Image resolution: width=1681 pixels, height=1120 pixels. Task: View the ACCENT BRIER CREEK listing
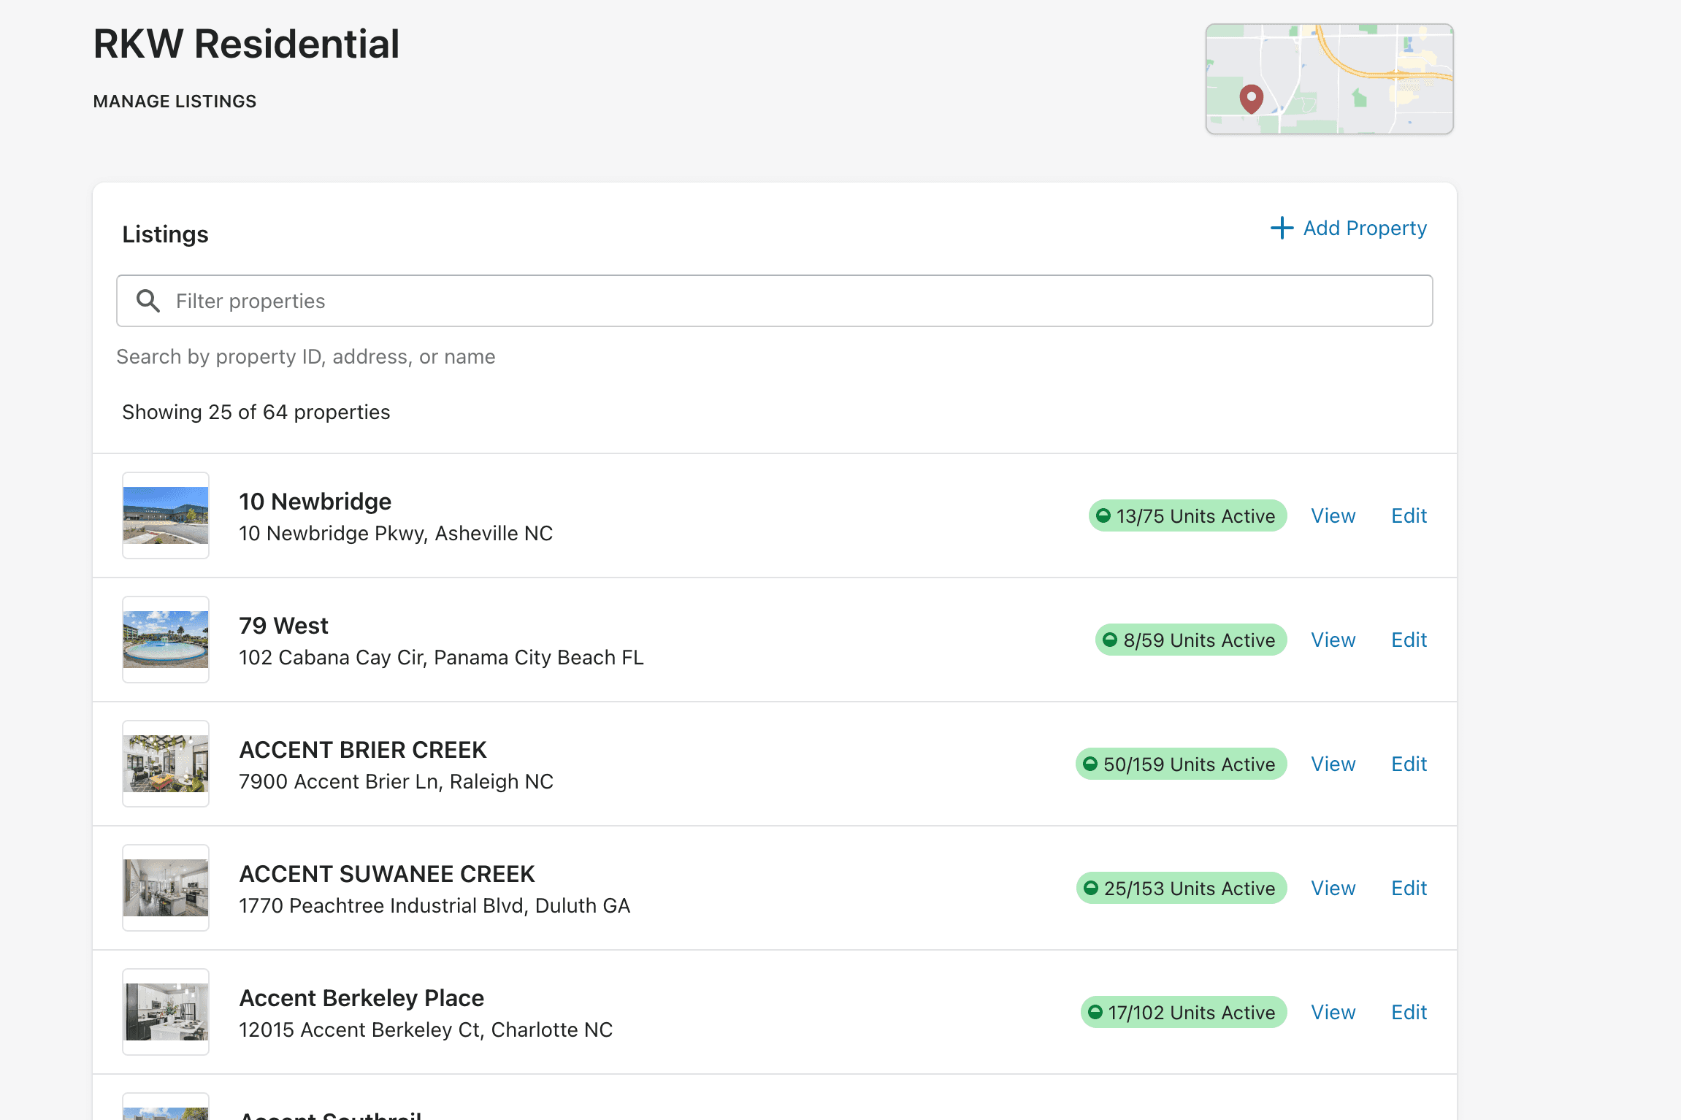1333,764
